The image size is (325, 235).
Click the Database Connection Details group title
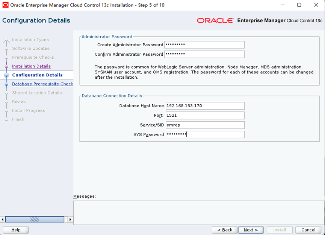pos(112,96)
